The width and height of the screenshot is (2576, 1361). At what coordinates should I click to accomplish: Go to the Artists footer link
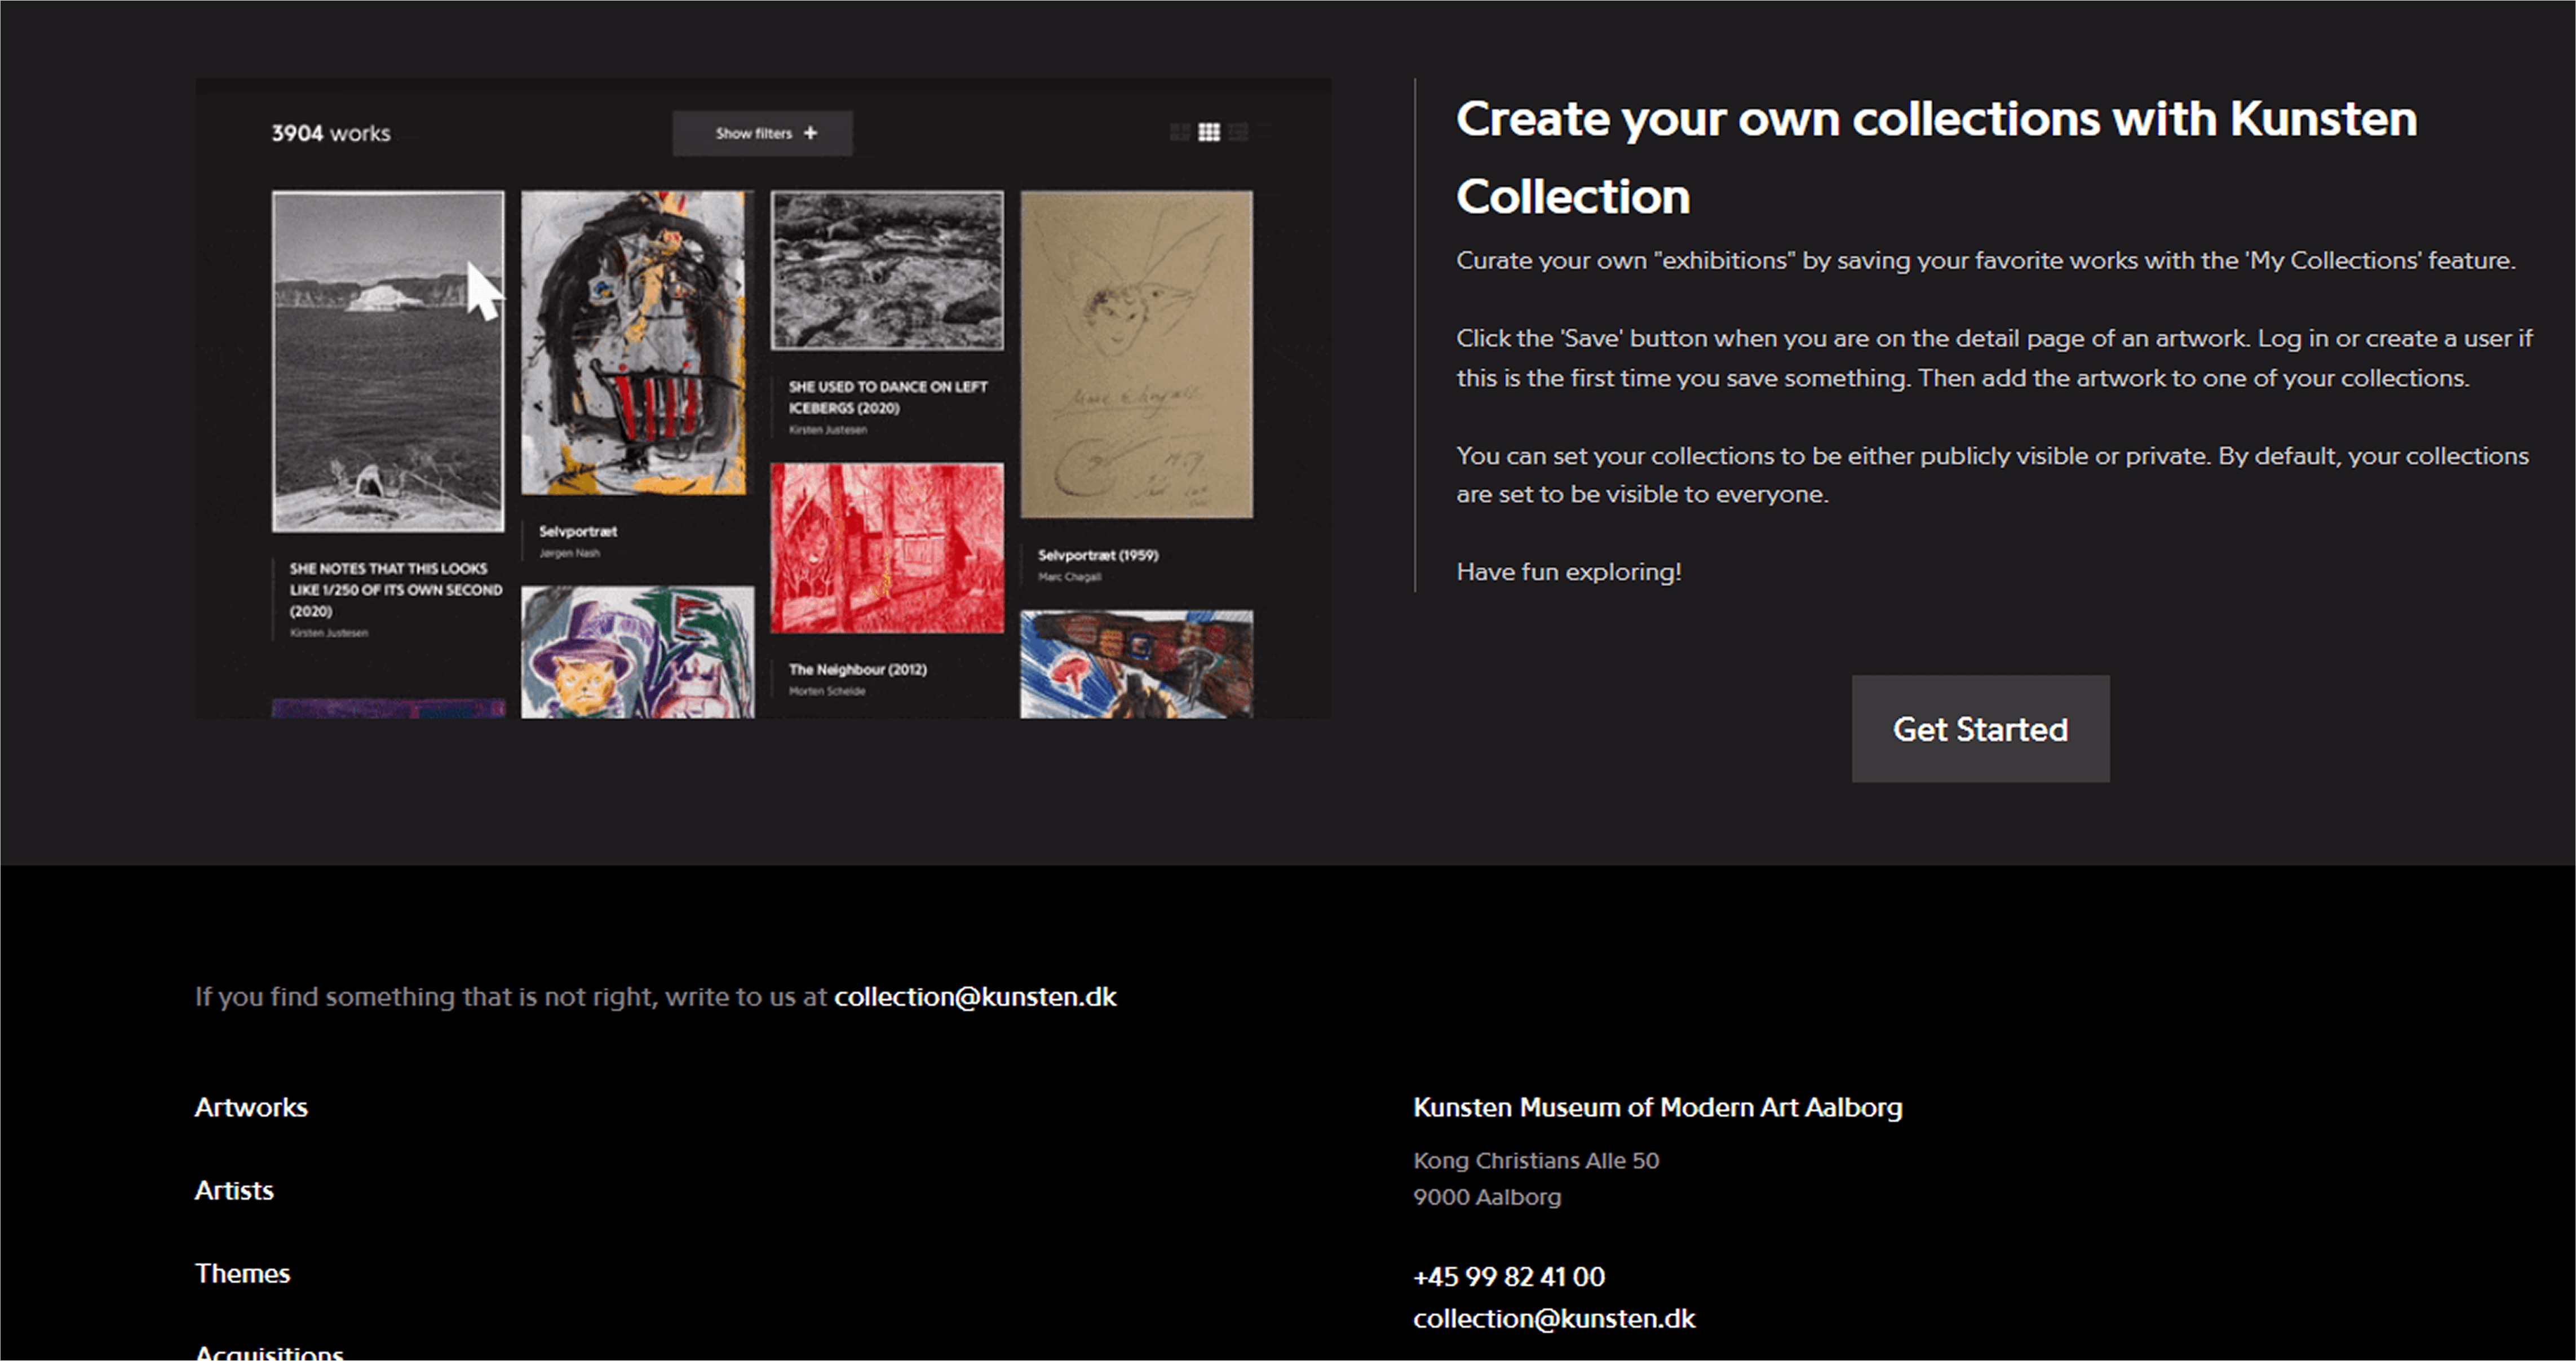234,1190
